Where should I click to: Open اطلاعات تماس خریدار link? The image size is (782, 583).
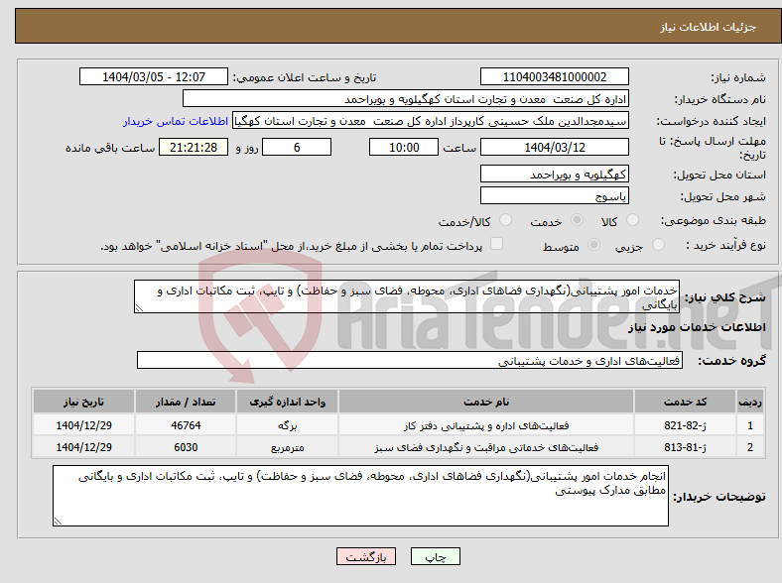(176, 121)
